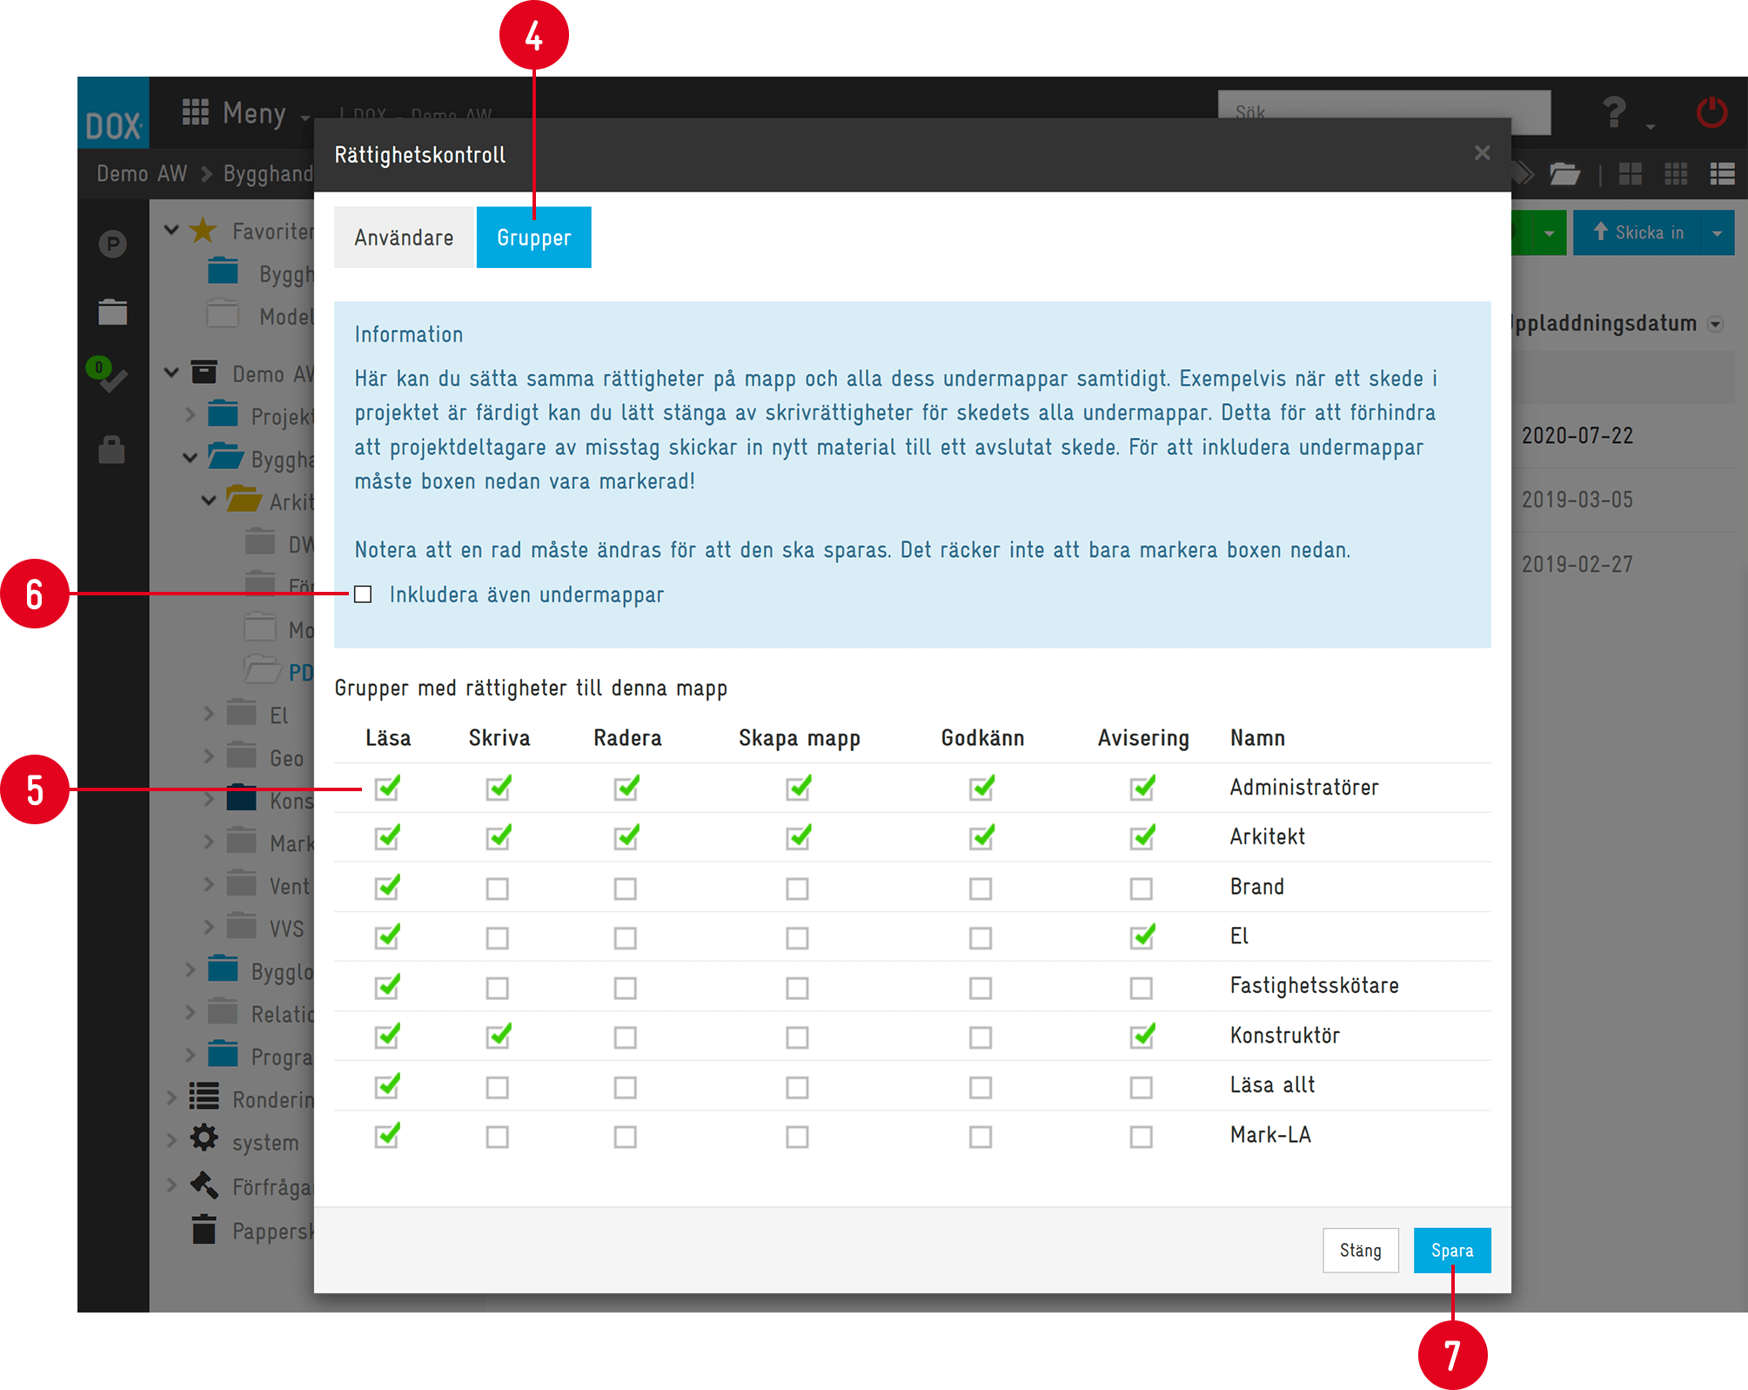The image size is (1748, 1390).
Task: Uncheck Radera permission for Arkitekt
Action: pyautogui.click(x=626, y=838)
